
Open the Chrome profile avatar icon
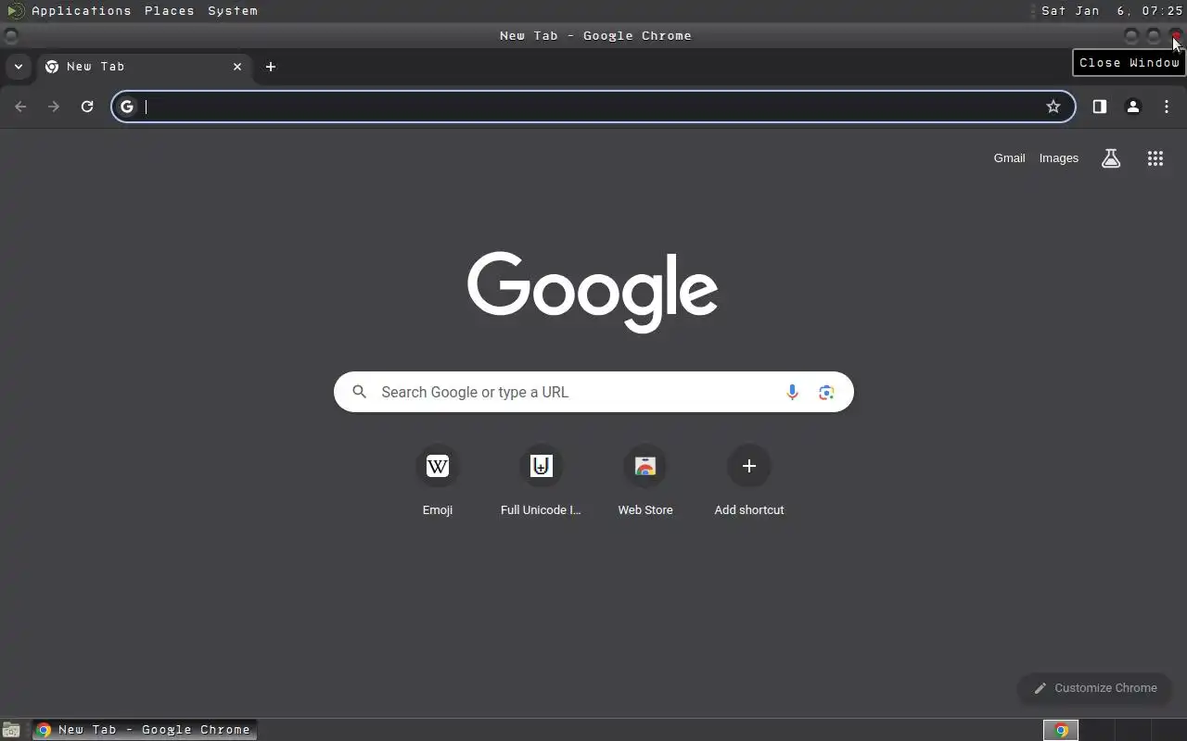tap(1133, 107)
